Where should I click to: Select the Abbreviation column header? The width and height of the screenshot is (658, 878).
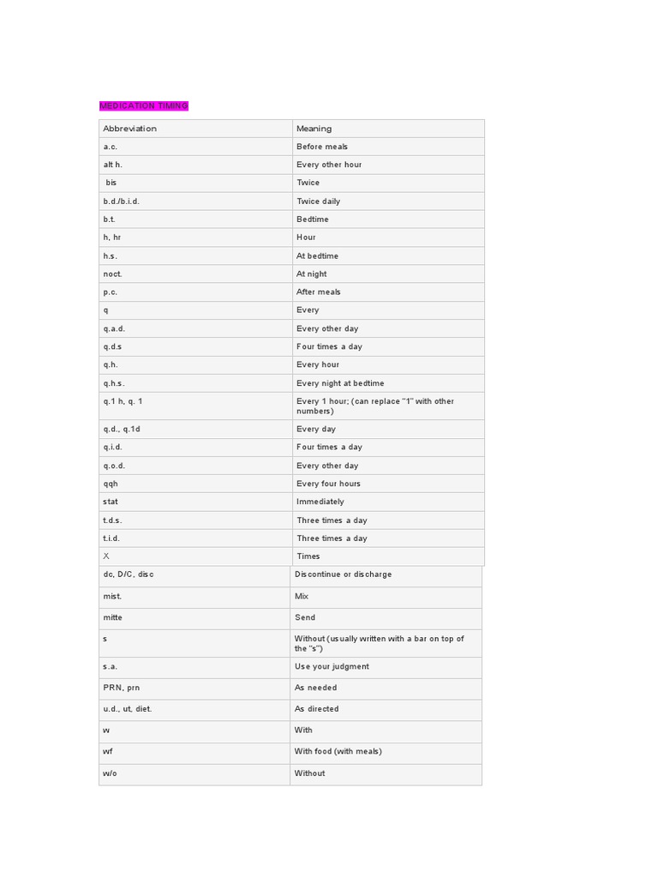click(x=130, y=129)
